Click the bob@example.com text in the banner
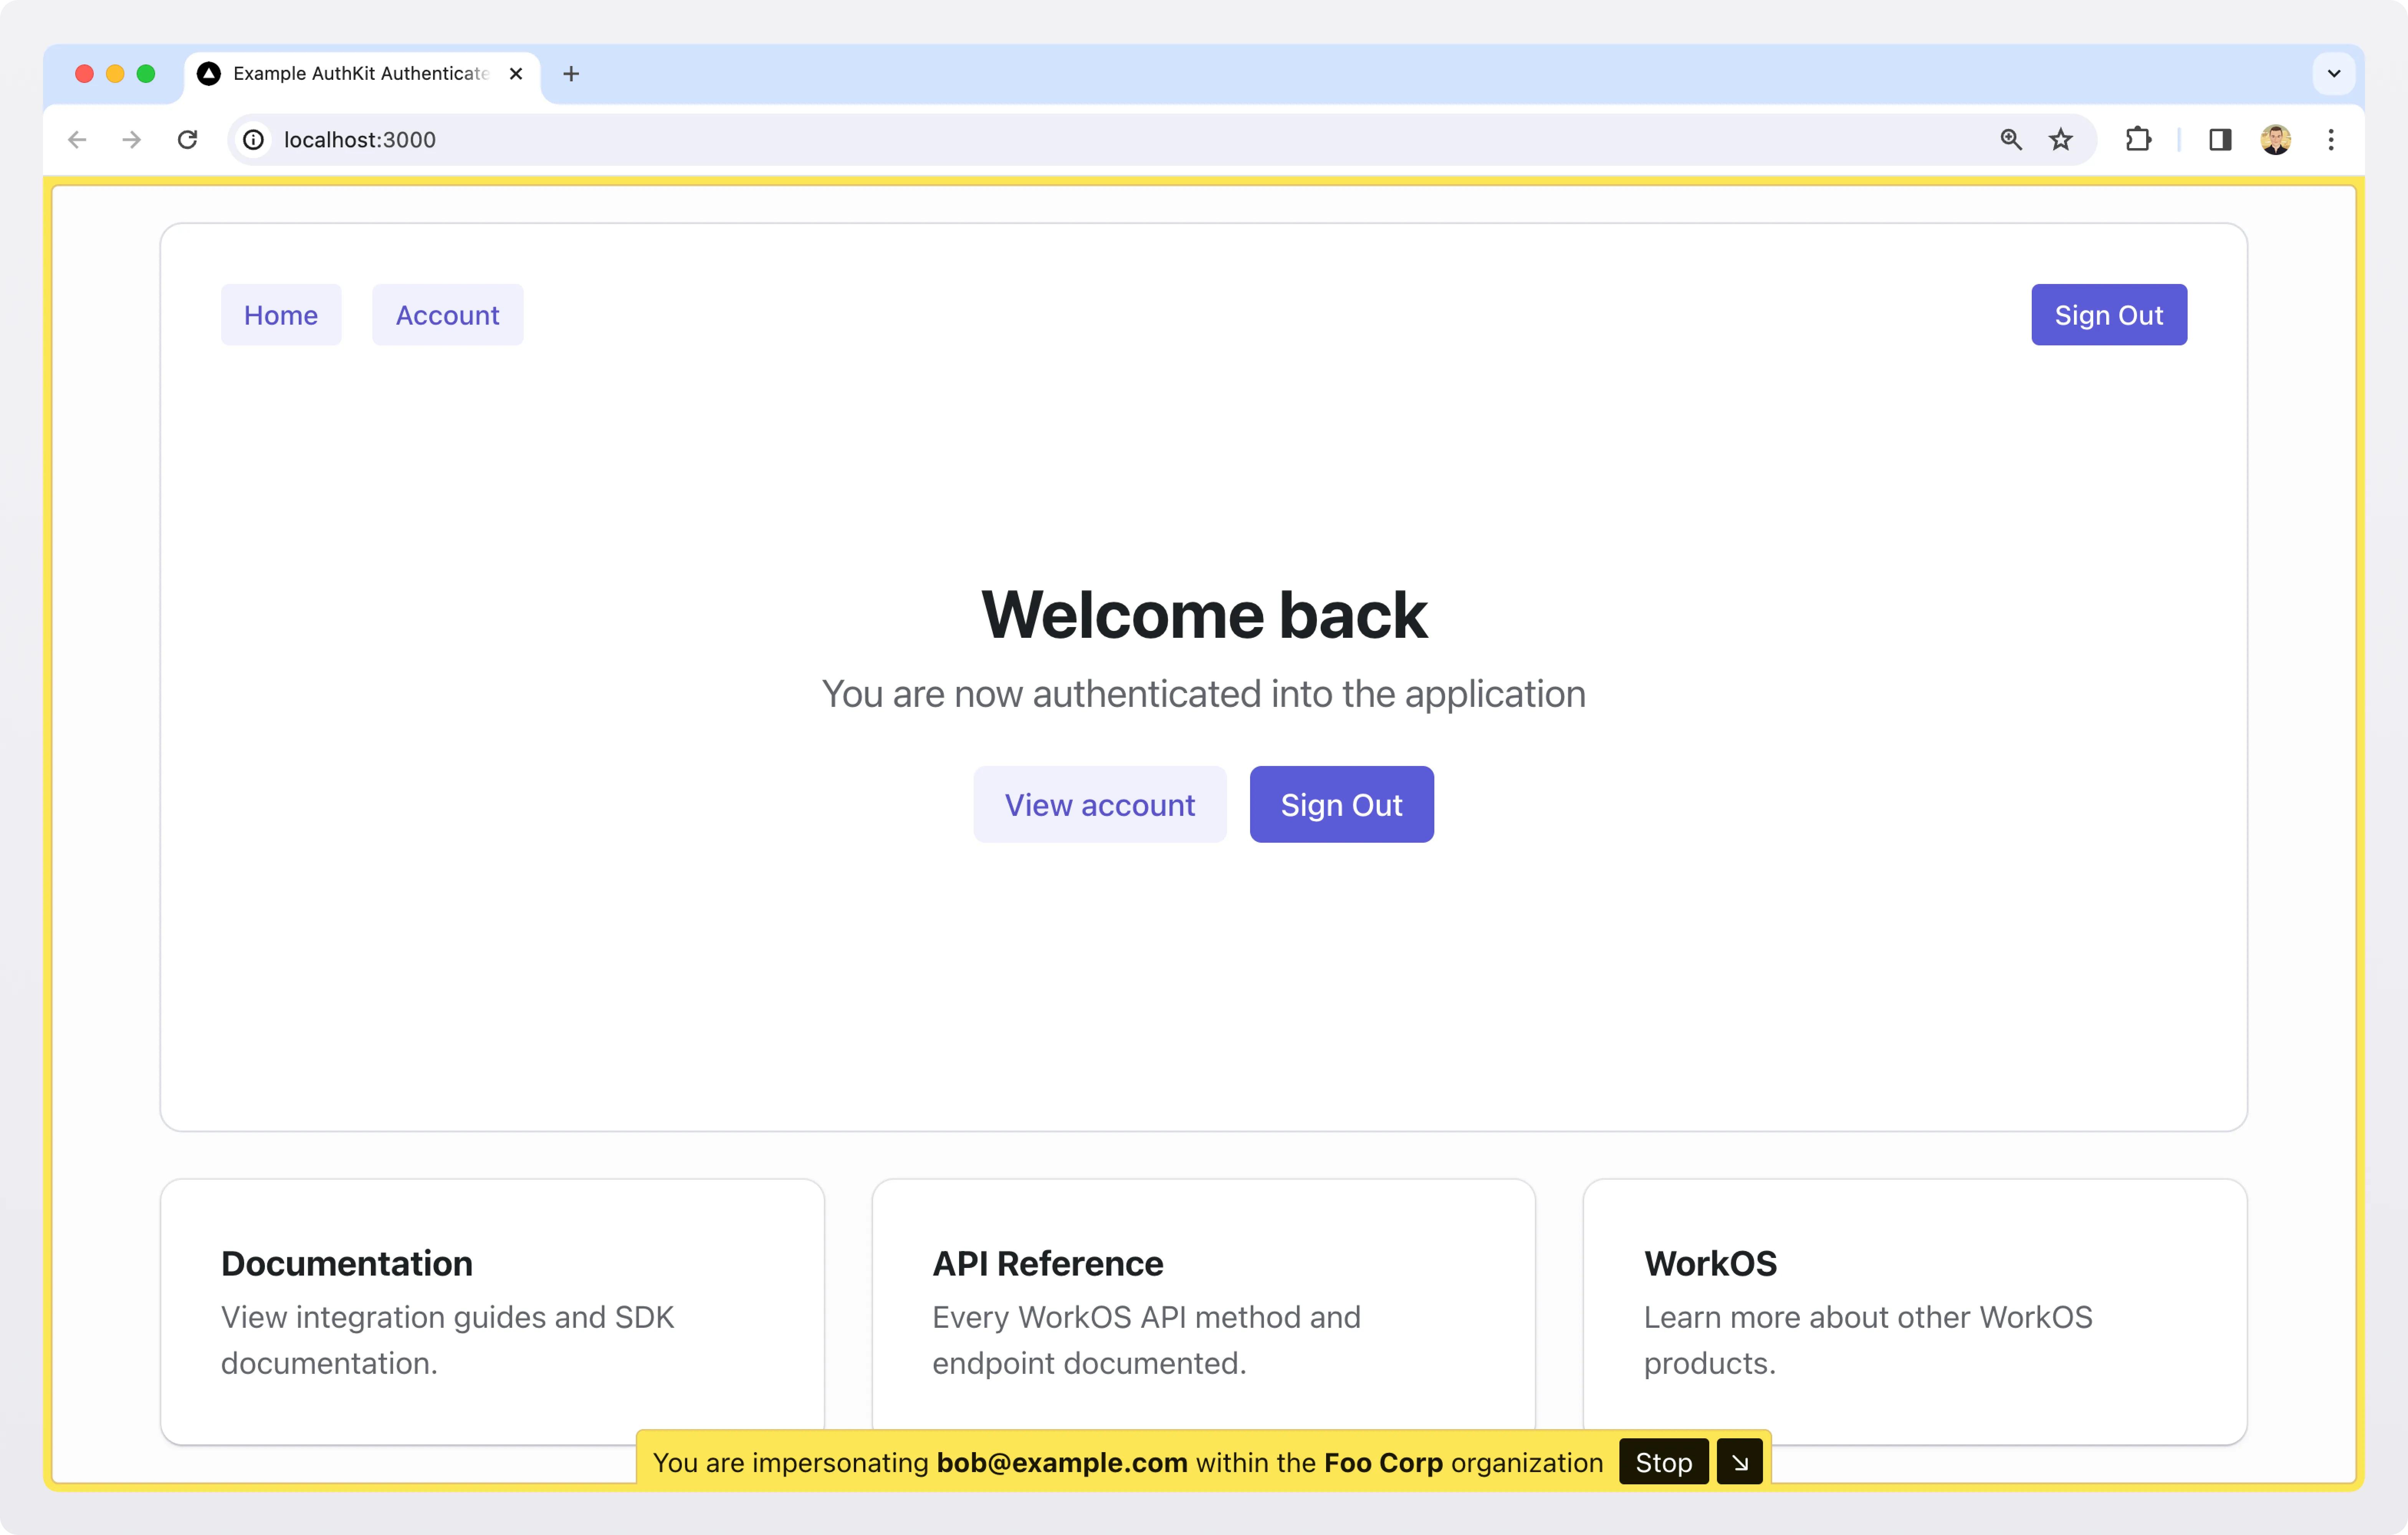 coord(1062,1462)
